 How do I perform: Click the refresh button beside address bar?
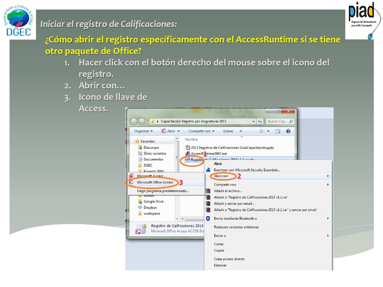tap(260, 121)
